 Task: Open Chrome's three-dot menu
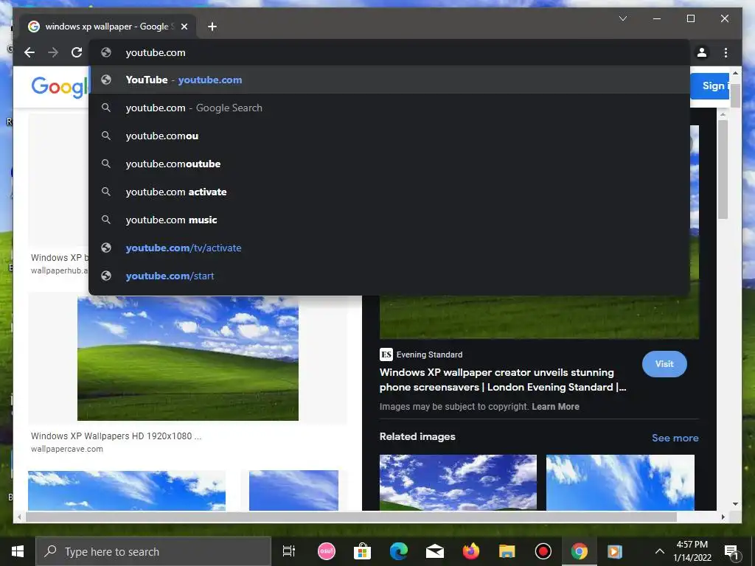726,52
